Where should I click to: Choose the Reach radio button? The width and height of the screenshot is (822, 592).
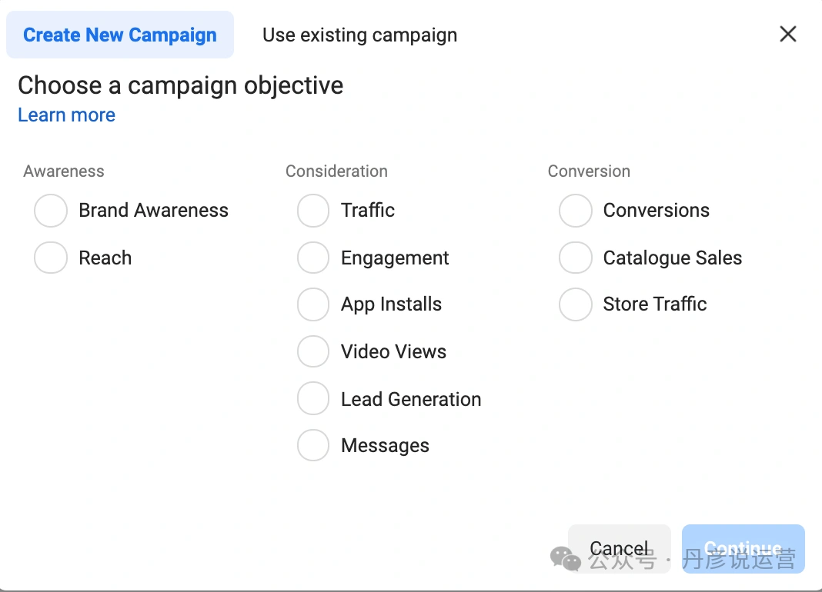tap(51, 258)
